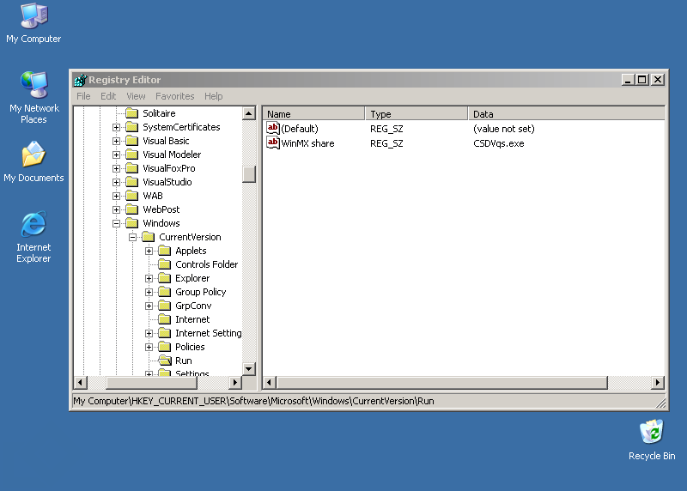This screenshot has width=687, height=491.
Task: Select the Recycle Bin desktop icon
Action: point(652,439)
